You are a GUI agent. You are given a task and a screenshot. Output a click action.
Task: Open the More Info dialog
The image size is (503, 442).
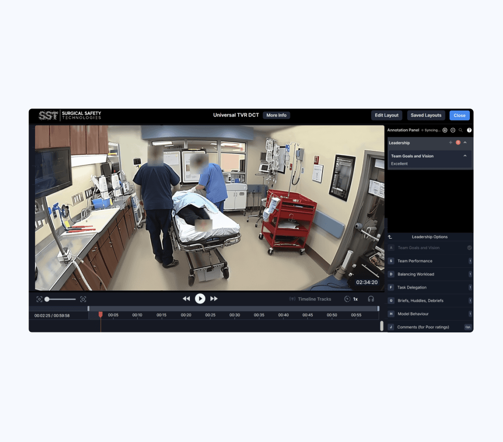[276, 115]
